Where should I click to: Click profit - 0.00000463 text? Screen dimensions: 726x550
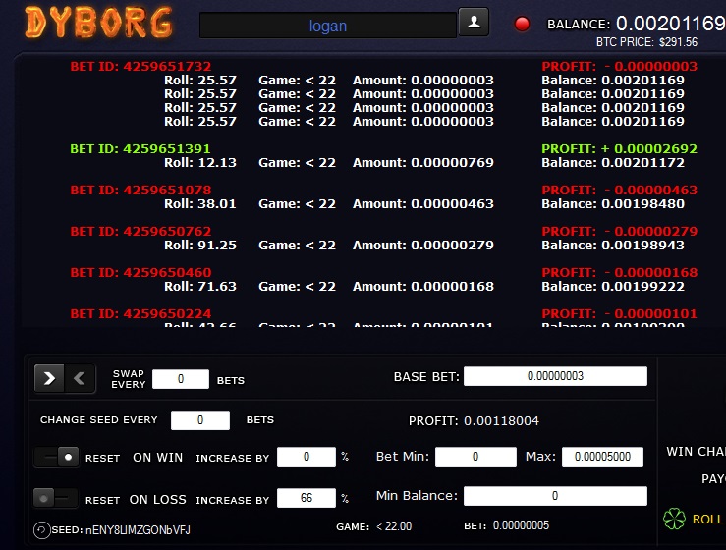pos(620,190)
